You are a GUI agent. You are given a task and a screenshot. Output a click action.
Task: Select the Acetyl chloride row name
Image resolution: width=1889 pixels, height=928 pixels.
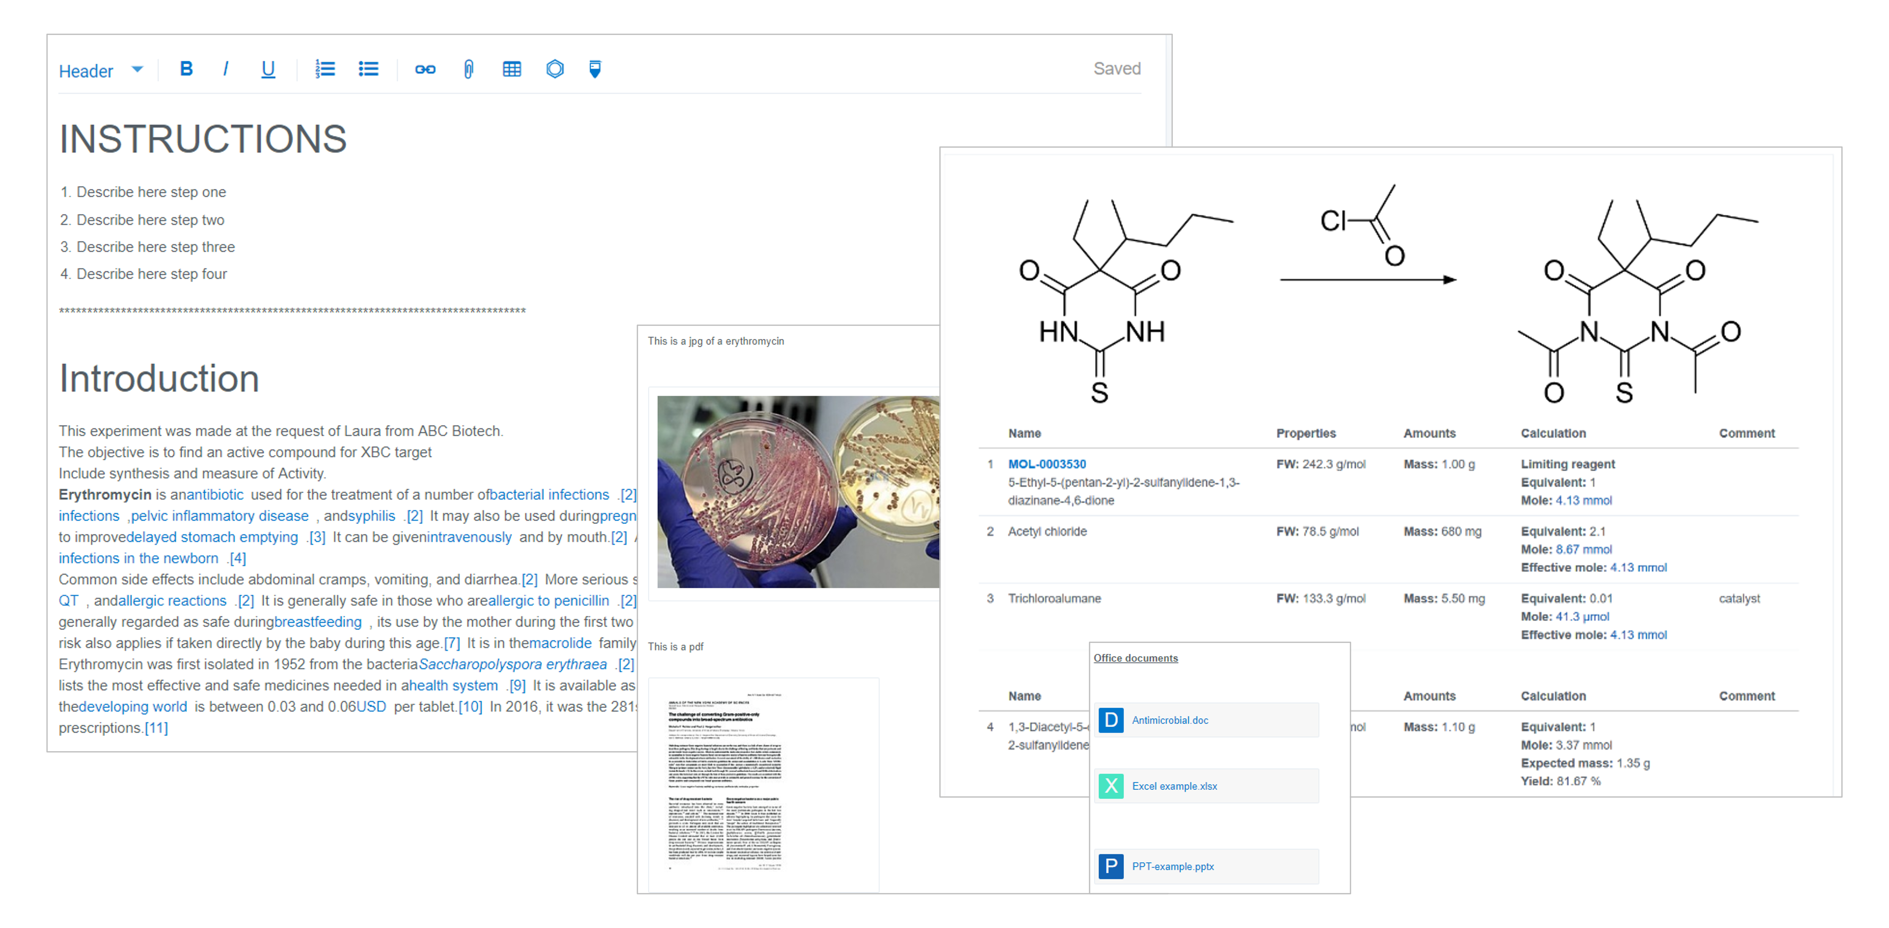pyautogui.click(x=1046, y=531)
